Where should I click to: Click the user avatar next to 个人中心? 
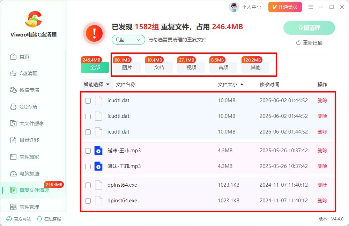(x=233, y=7)
